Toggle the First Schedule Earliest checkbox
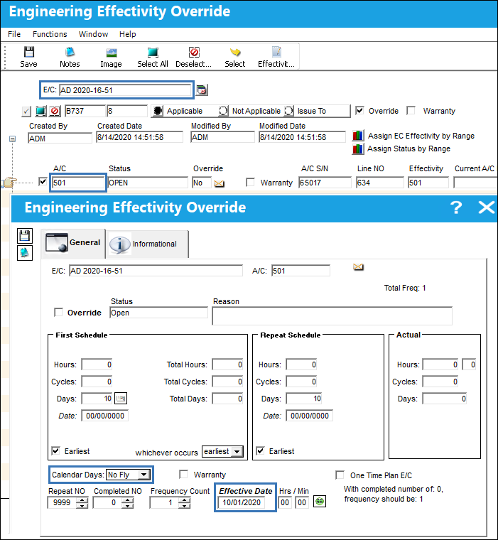Screen dimensions: 498x540 (55, 450)
